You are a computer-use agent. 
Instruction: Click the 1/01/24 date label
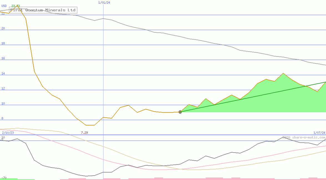104,3
